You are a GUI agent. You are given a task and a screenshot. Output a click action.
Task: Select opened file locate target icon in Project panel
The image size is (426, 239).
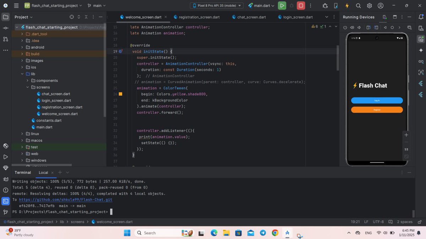coord(72,17)
